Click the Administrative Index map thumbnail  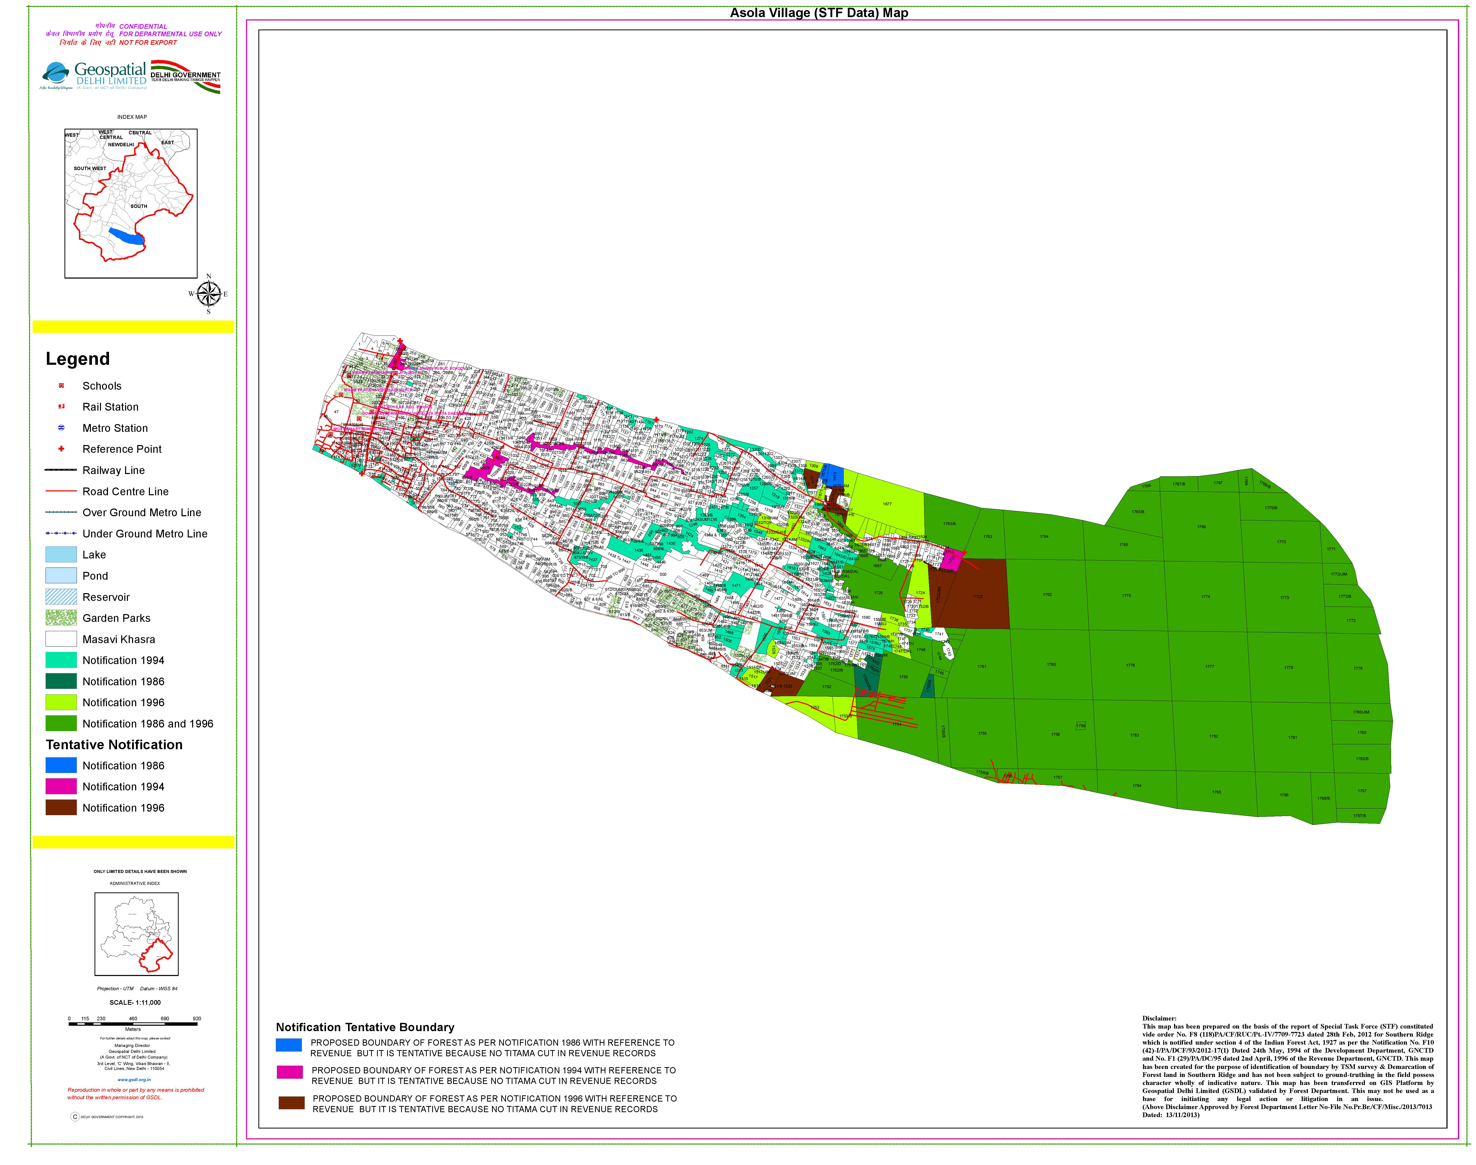click(136, 934)
